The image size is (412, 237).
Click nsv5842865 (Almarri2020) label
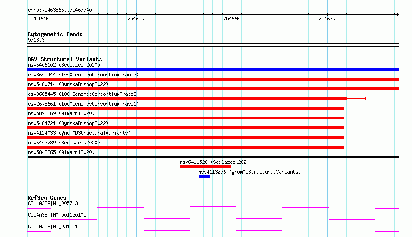point(61,152)
